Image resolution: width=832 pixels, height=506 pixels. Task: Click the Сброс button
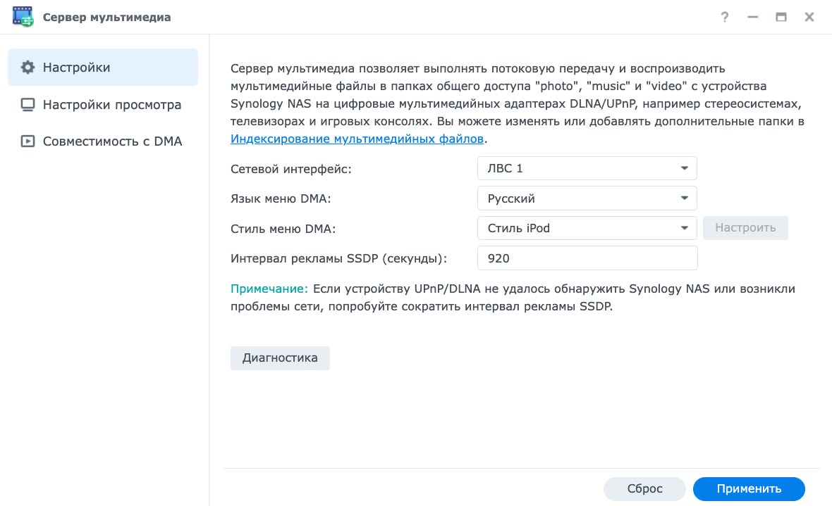644,488
